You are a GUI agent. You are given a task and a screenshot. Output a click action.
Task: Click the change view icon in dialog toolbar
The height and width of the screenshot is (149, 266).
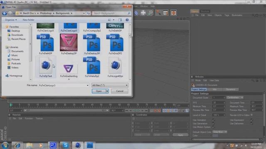pyautogui.click(x=109, y=20)
